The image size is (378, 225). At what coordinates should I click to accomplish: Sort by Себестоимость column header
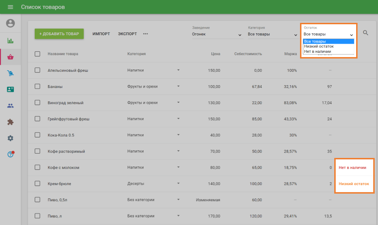tap(248, 54)
